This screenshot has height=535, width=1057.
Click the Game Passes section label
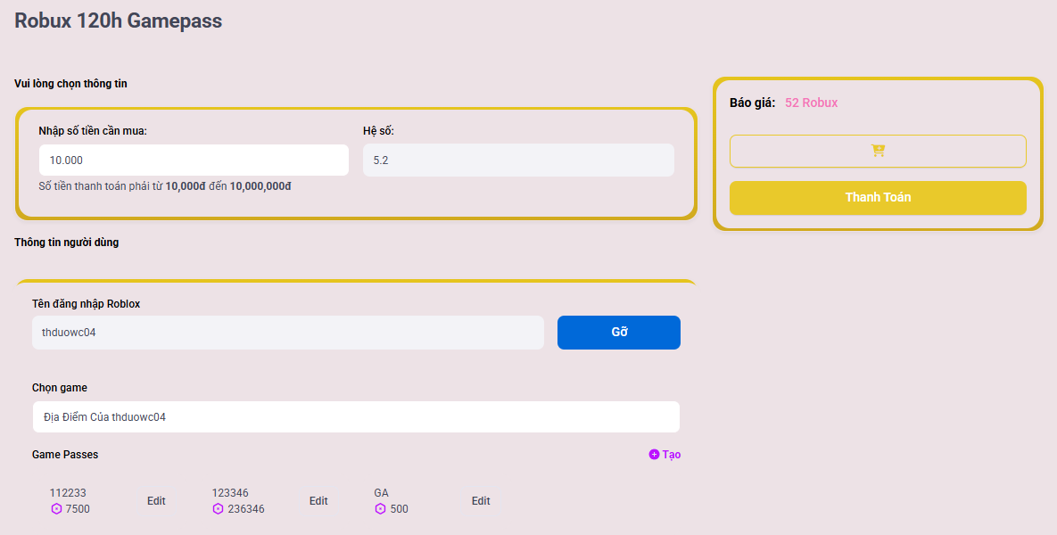click(65, 455)
